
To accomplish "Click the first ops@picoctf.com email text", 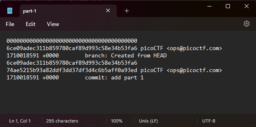I will [195, 48].
